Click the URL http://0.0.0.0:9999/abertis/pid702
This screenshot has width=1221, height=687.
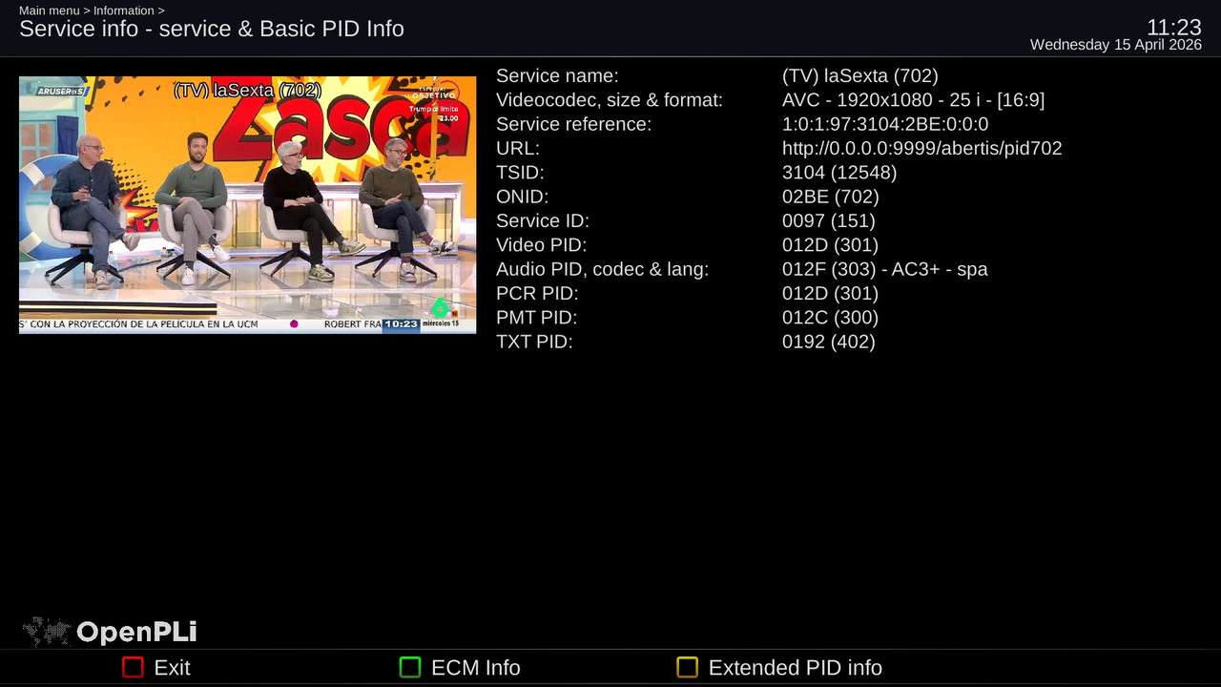[922, 149]
